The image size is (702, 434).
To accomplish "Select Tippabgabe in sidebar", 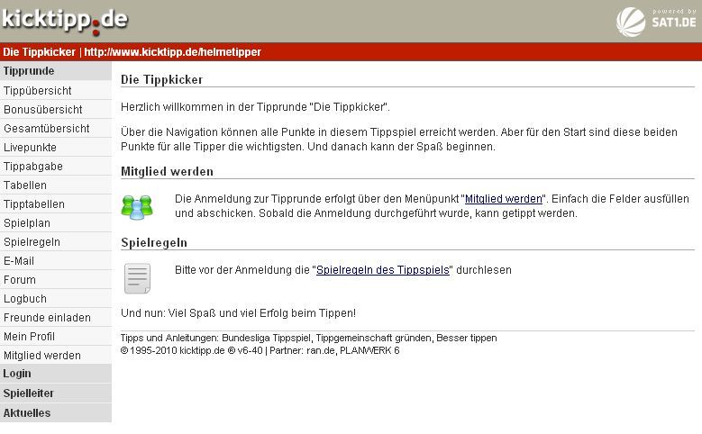I will click(x=33, y=167).
